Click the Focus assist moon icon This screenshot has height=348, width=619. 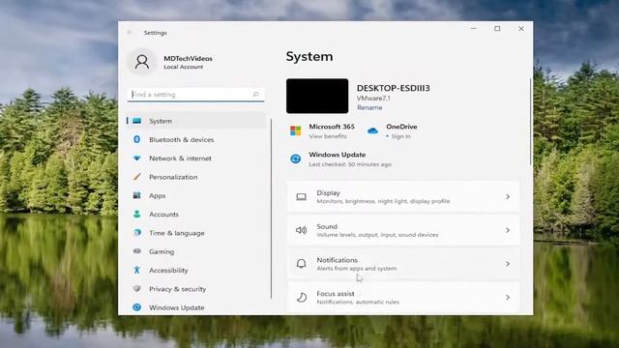click(x=301, y=297)
